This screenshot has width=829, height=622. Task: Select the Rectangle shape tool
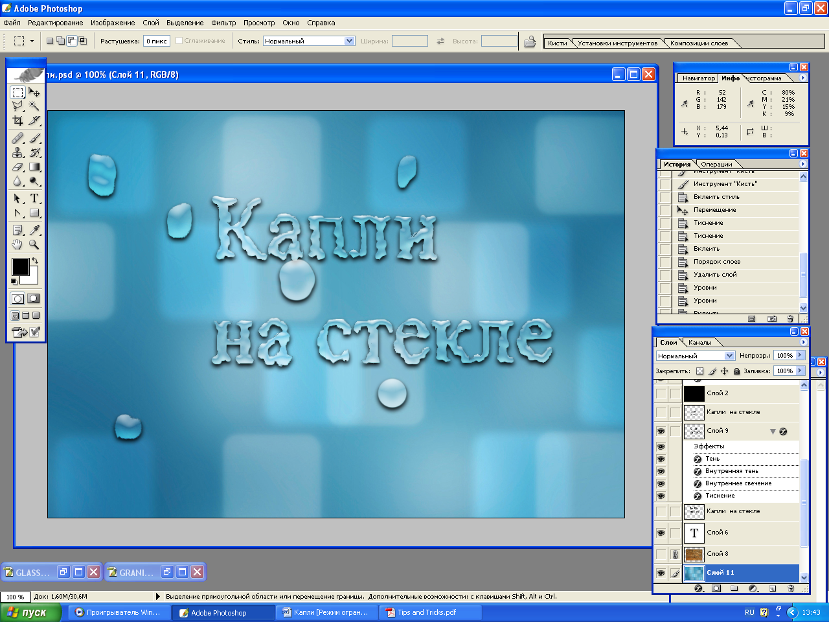click(34, 213)
